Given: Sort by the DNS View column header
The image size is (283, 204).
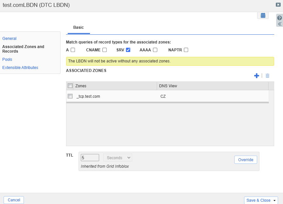Looking at the screenshot, I should click(x=213, y=86).
